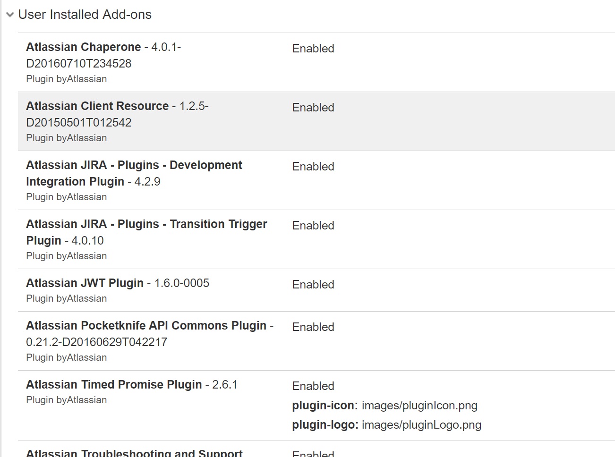
Task: Click the plugin-icon images/pluginIcon.png value
Action: 419,406
